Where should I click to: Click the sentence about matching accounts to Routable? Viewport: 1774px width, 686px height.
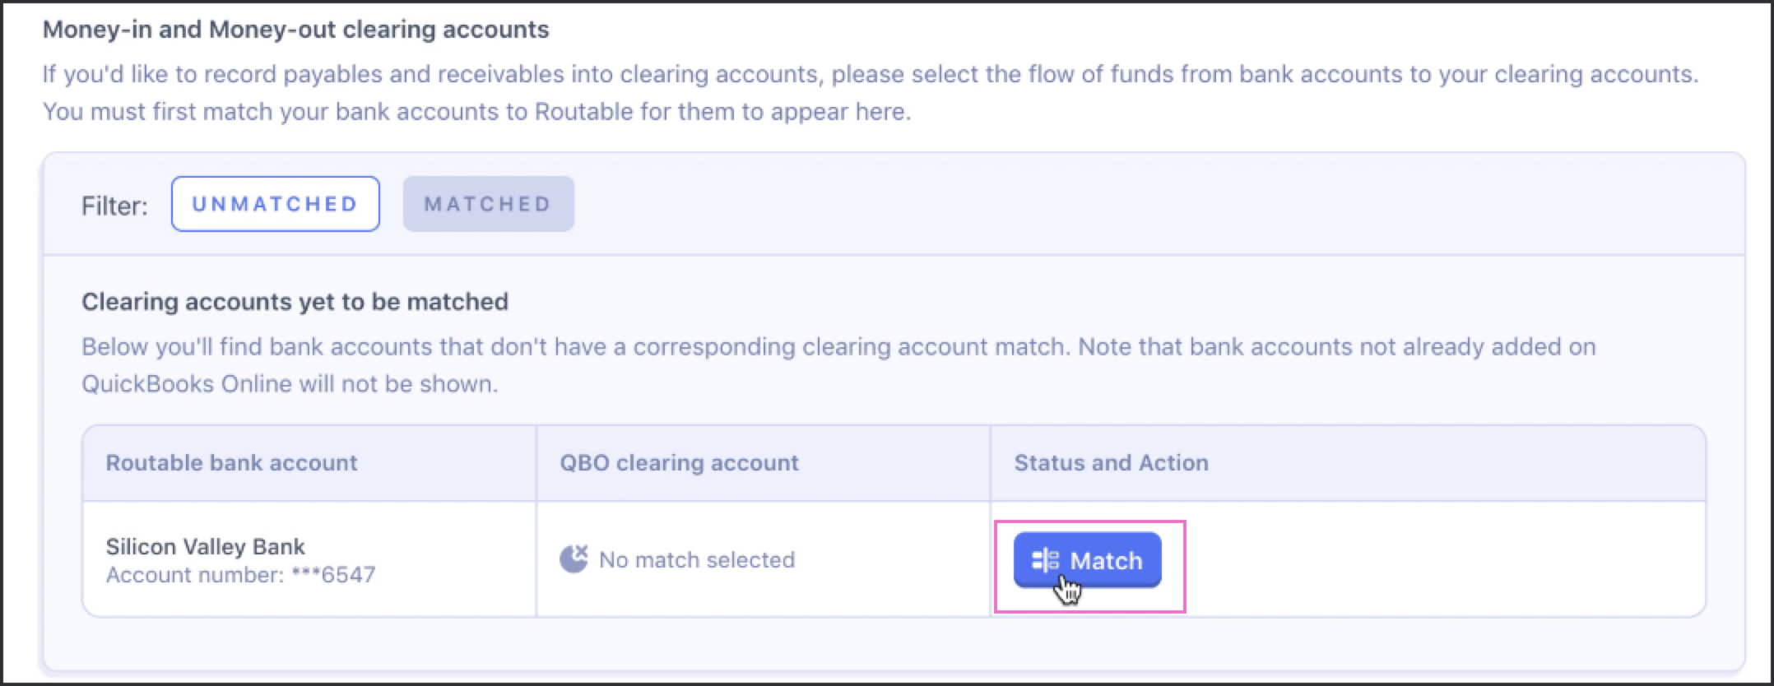(477, 112)
